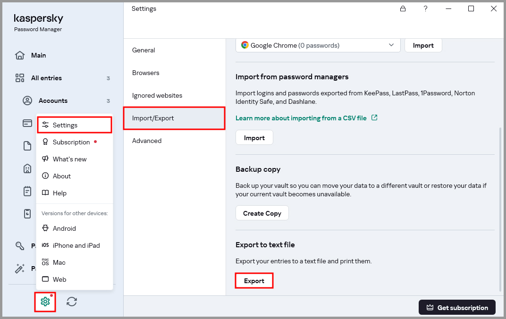Open Advanced settings tab
This screenshot has width=506, height=319.
(x=174, y=141)
